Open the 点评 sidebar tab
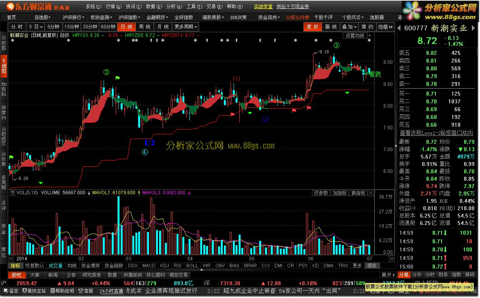The image size is (480, 298). tap(4, 206)
